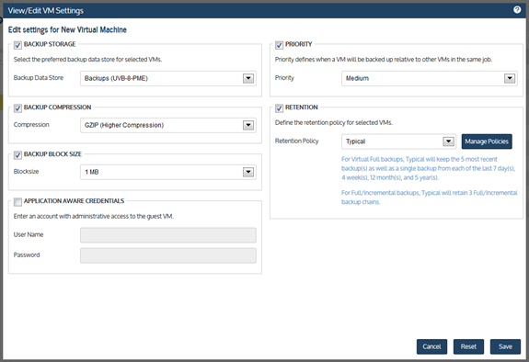Open the help question mark icon

[x=517, y=10]
